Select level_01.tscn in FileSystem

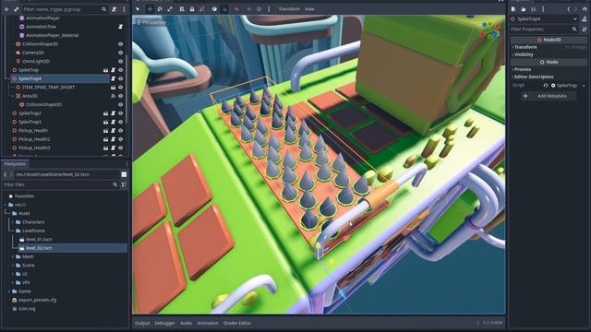click(39, 240)
